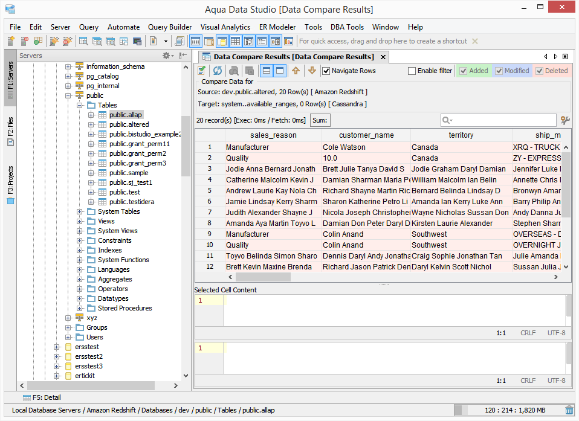Uncheck the Navigate Rows checkbox
Image resolution: width=579 pixels, height=421 pixels.
click(326, 71)
